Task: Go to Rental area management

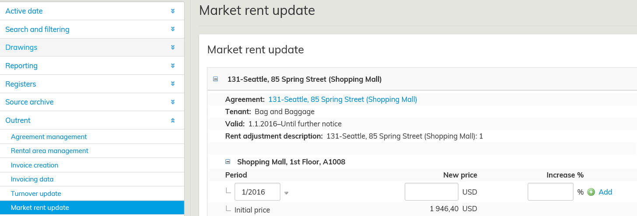Action: [49, 151]
